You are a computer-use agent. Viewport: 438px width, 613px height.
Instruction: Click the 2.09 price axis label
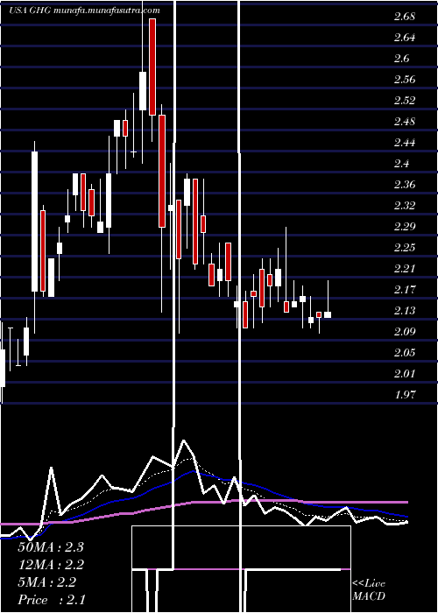405,332
